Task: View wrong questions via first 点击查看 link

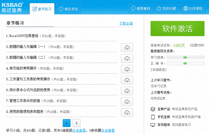Action: pyautogui.click(x=79, y=131)
